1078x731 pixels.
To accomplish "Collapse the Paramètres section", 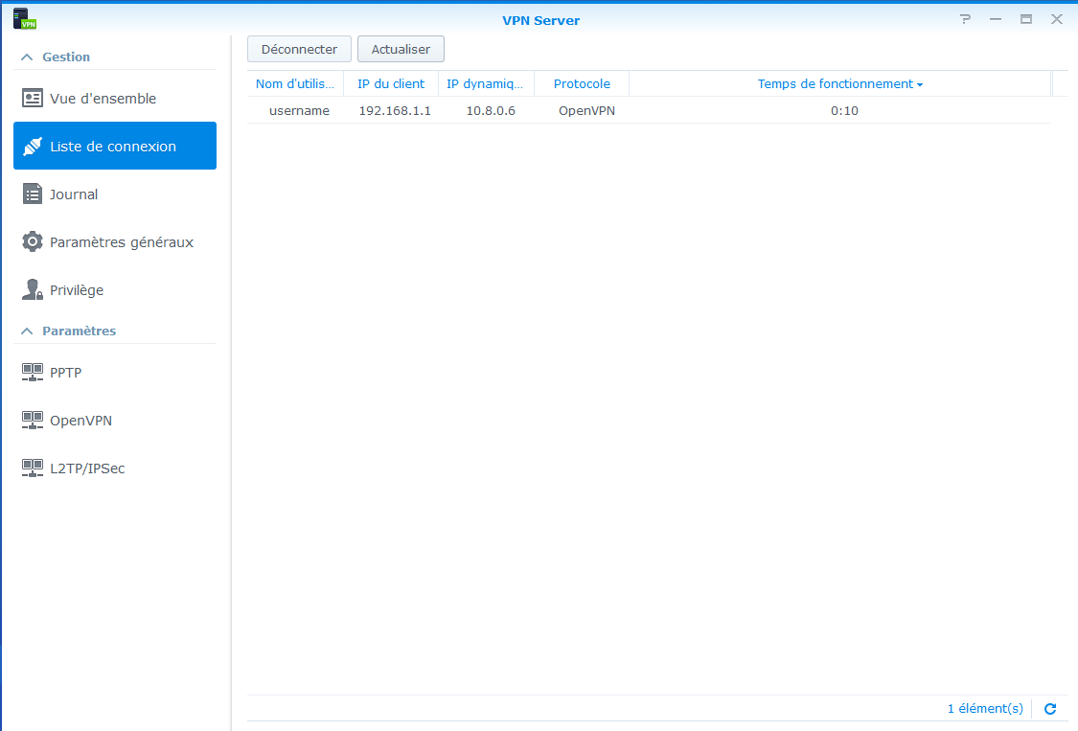I will [x=27, y=331].
